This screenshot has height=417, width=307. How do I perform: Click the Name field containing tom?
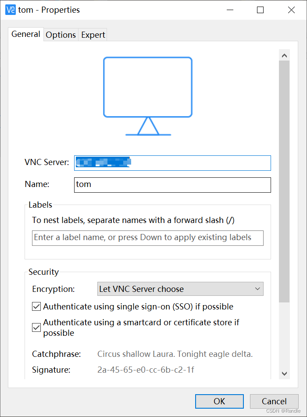click(x=172, y=185)
